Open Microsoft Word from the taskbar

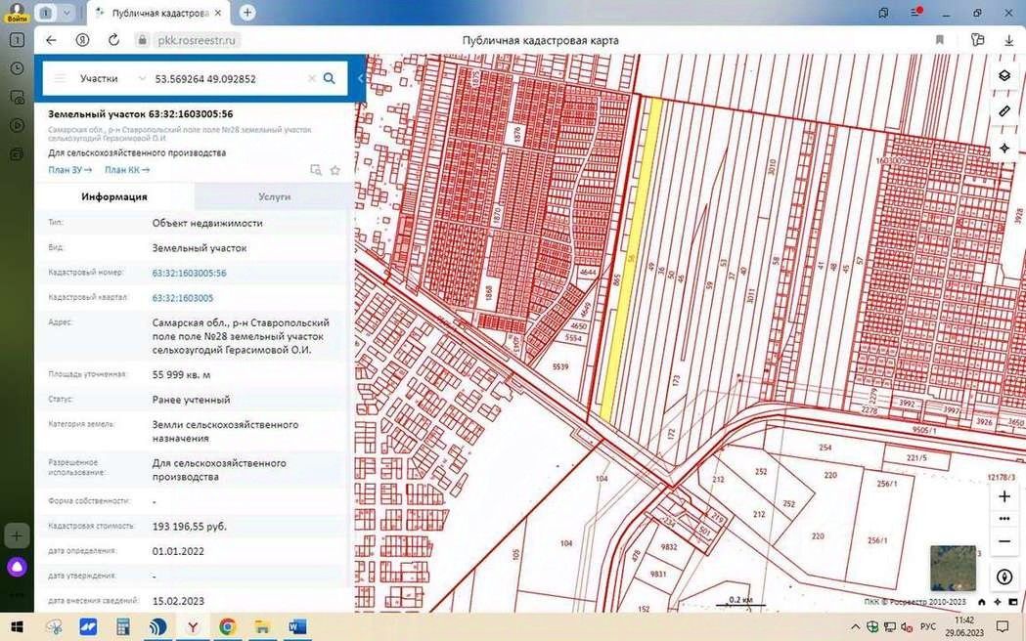[x=297, y=626]
